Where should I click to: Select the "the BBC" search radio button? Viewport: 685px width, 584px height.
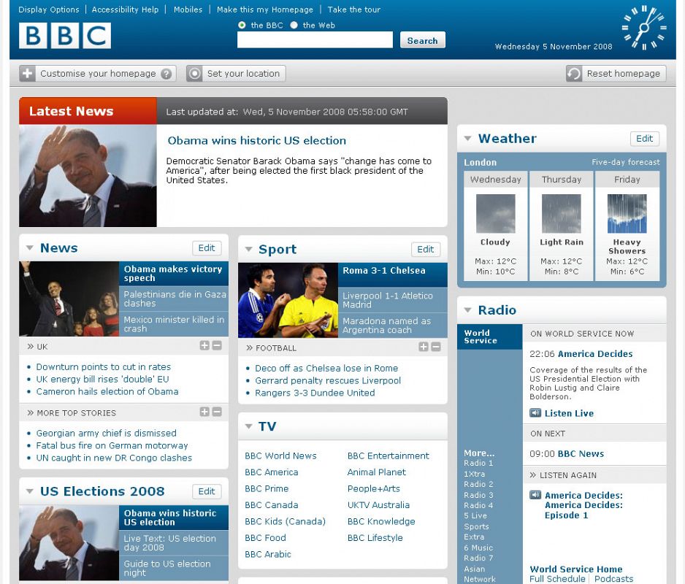[x=242, y=25]
